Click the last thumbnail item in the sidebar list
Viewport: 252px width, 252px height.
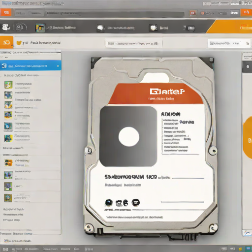(8, 198)
